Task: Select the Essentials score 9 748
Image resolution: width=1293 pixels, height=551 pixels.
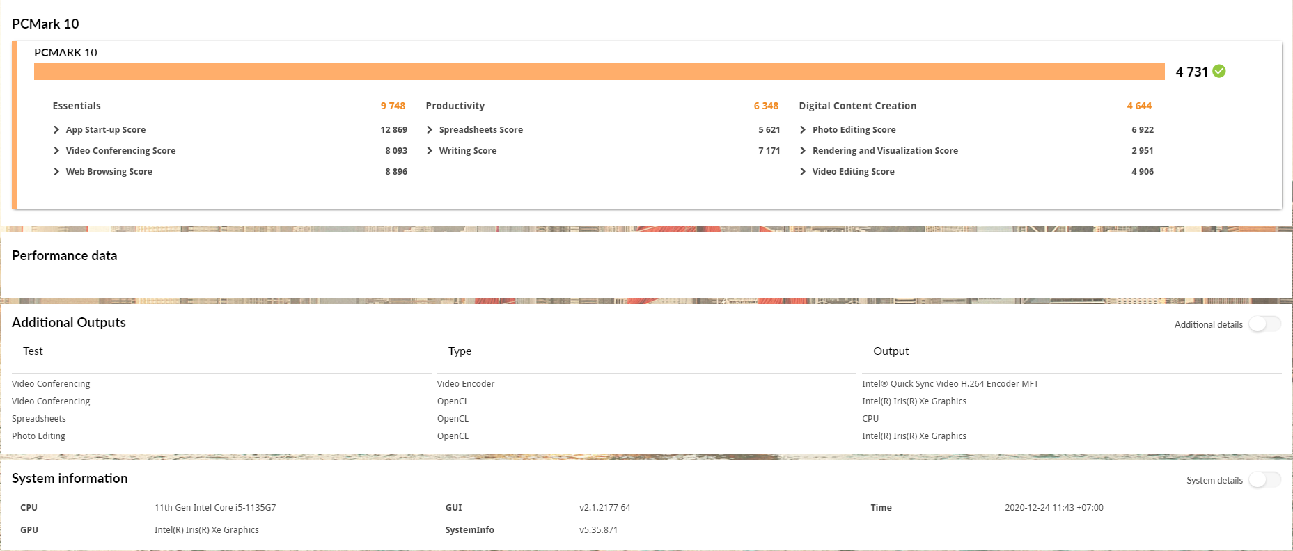Action: 393,106
